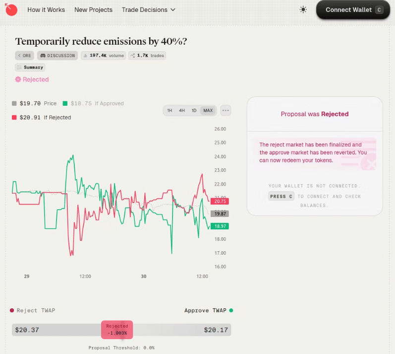Toggle the gray Price series legend
Image resolution: width=395 pixels, height=354 pixels.
tap(15, 103)
